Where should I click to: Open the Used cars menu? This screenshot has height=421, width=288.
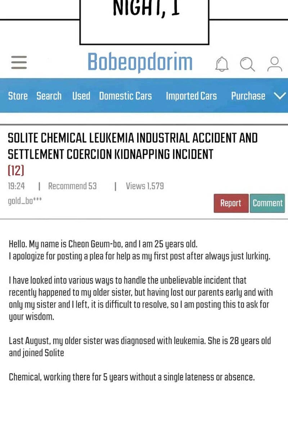tap(81, 96)
